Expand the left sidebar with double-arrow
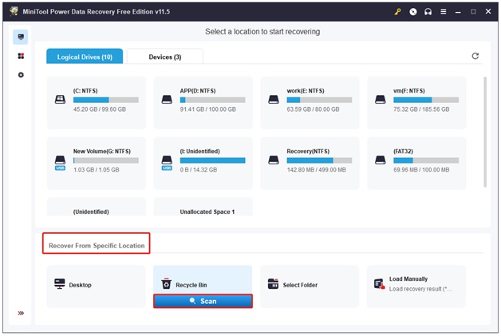 point(21,313)
